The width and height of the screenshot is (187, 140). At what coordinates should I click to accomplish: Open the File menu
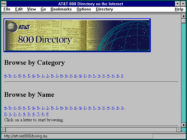[7, 9]
